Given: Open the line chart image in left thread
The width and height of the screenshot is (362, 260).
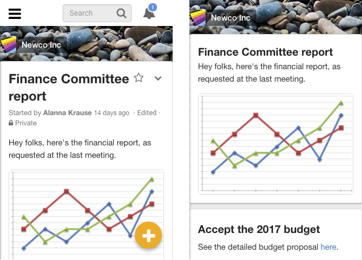Looking at the screenshot, I should [86, 215].
